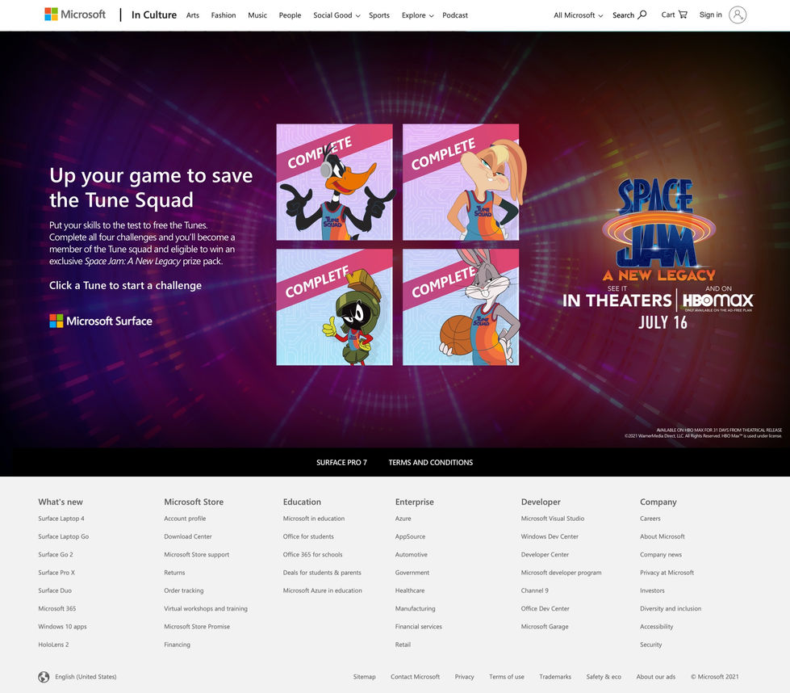Click the globe language icon
This screenshot has height=693, width=790.
[44, 677]
